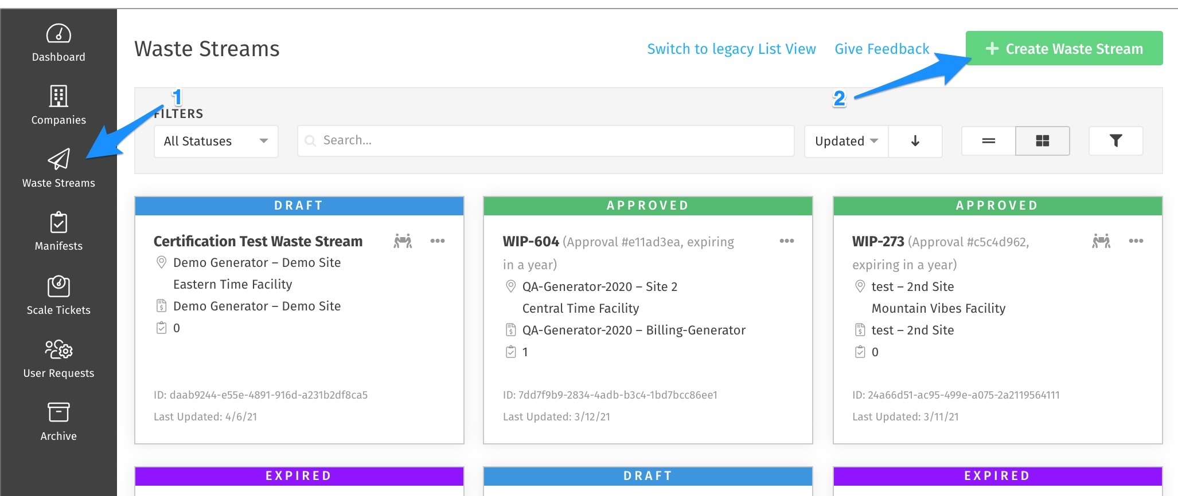Select 'Central Time Facility' text
Image resolution: width=1178 pixels, height=496 pixels.
[x=580, y=308]
